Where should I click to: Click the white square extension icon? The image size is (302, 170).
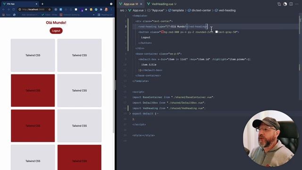76,9
